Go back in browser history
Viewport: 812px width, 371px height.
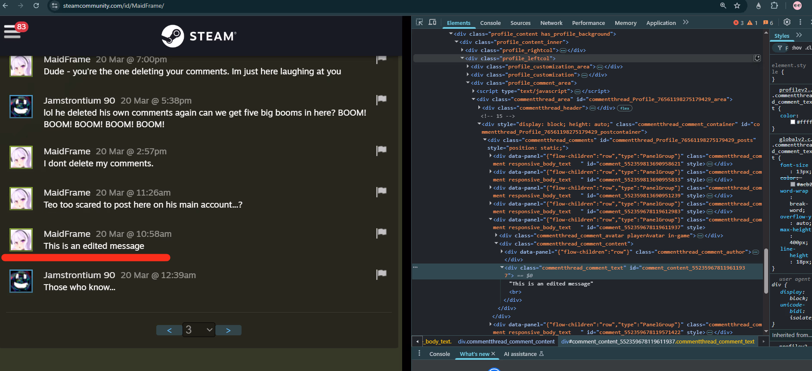[x=6, y=6]
